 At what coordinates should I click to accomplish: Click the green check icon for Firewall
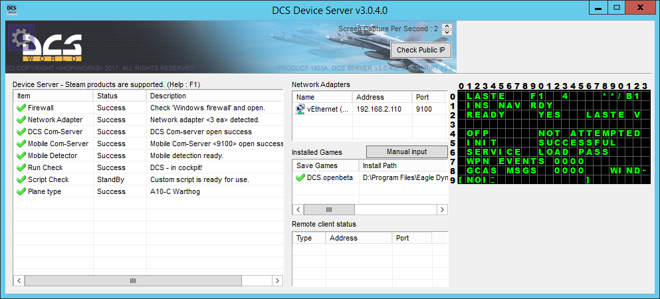(x=21, y=108)
